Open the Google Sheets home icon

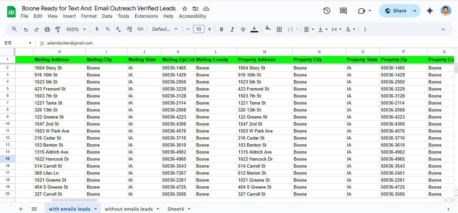(11, 12)
